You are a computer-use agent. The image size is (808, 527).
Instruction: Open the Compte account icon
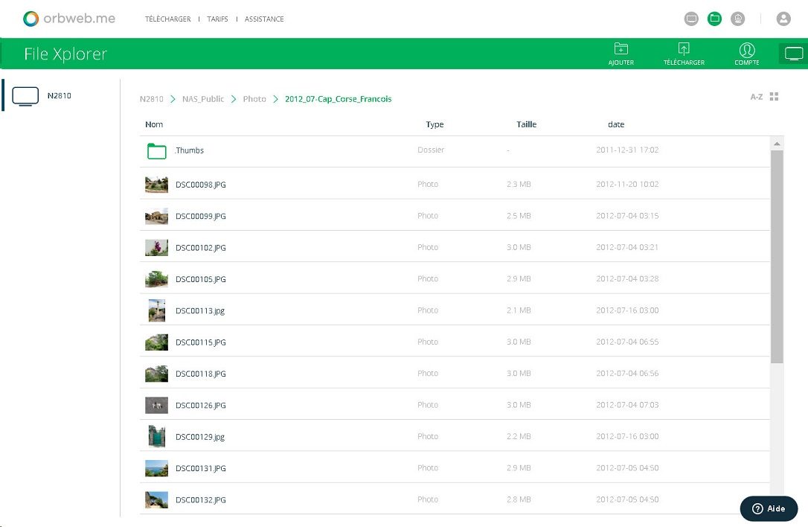click(x=746, y=50)
